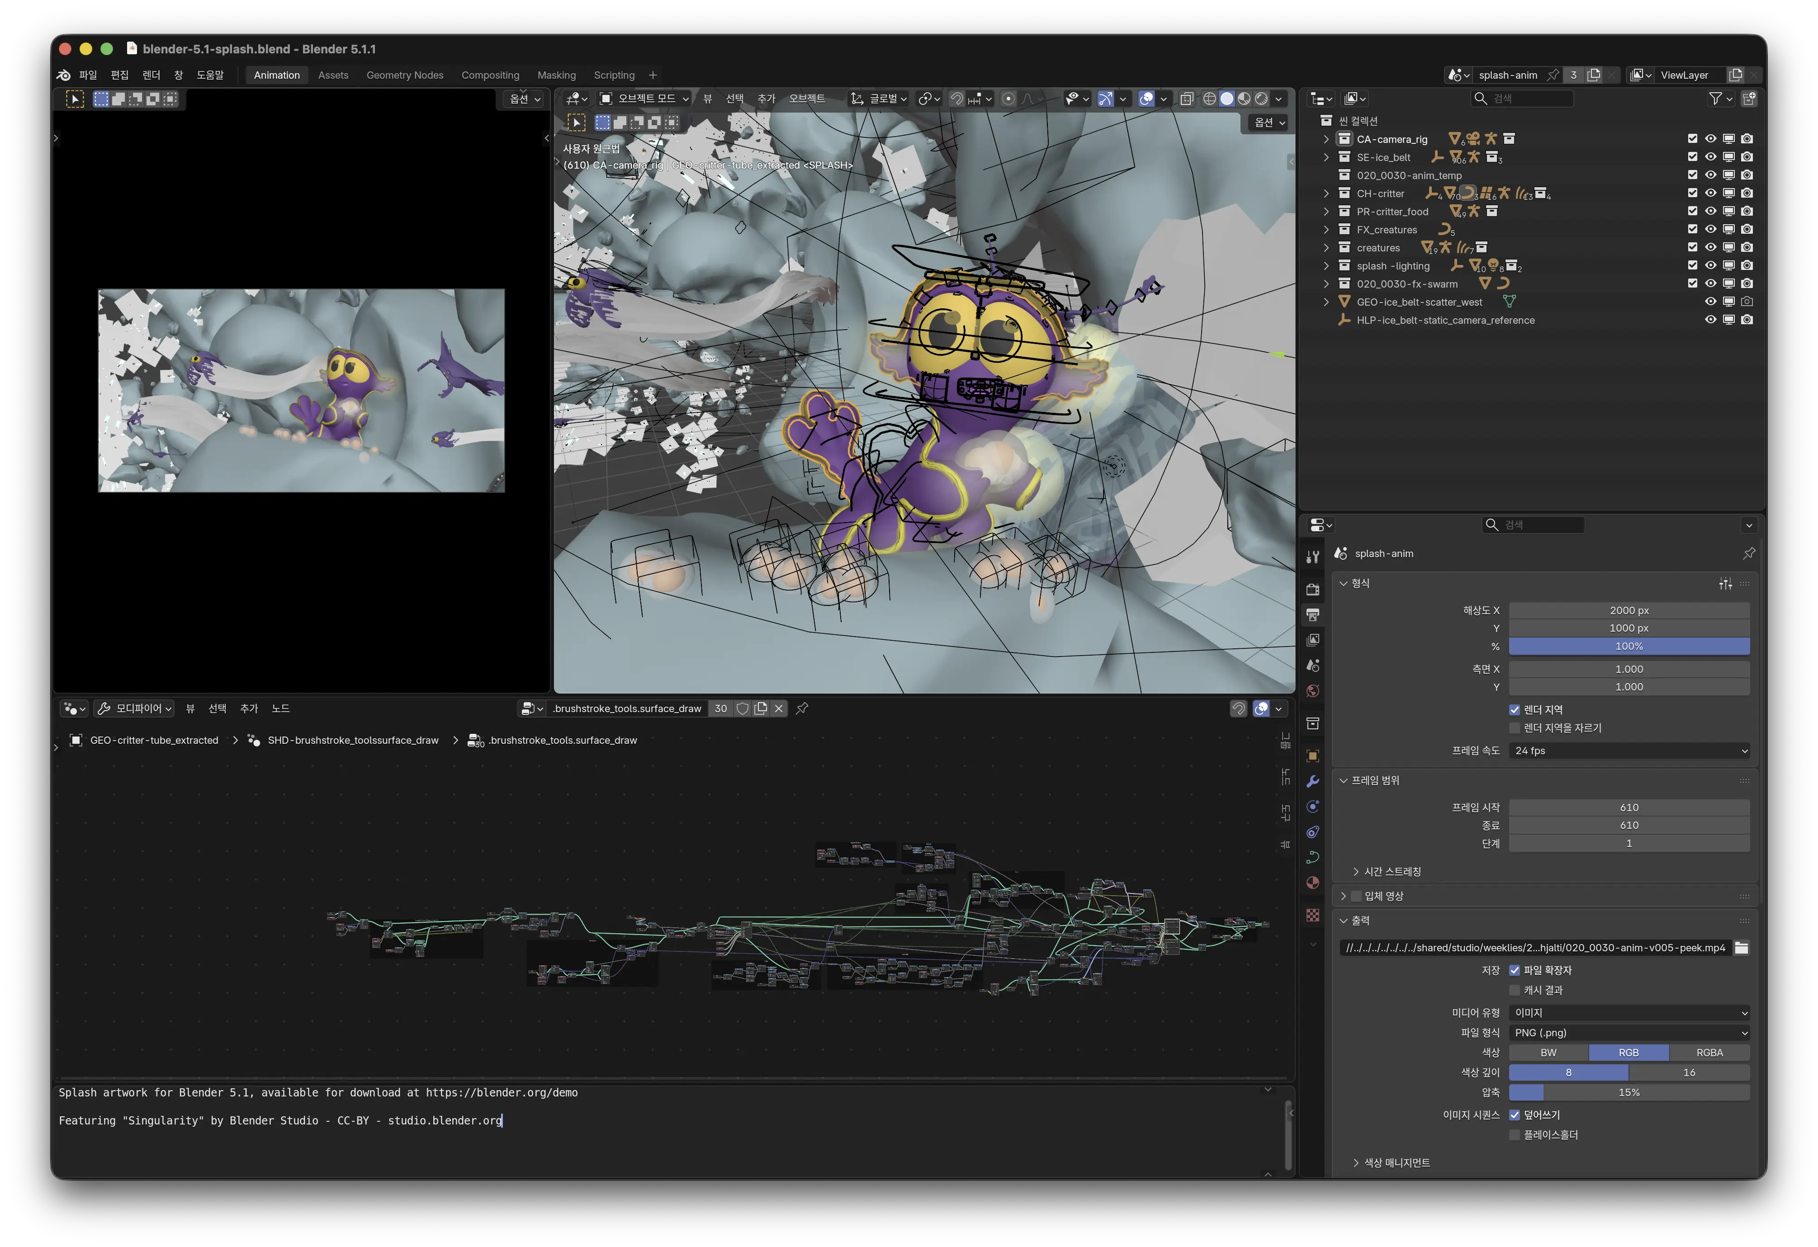1818x1247 pixels.
Task: Toggle 덮어쓰기 checkbox
Action: [x=1515, y=1115]
